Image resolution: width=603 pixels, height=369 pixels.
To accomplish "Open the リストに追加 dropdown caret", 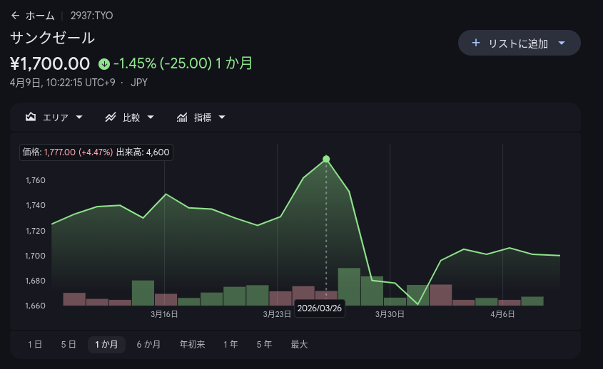I will pyautogui.click(x=562, y=43).
